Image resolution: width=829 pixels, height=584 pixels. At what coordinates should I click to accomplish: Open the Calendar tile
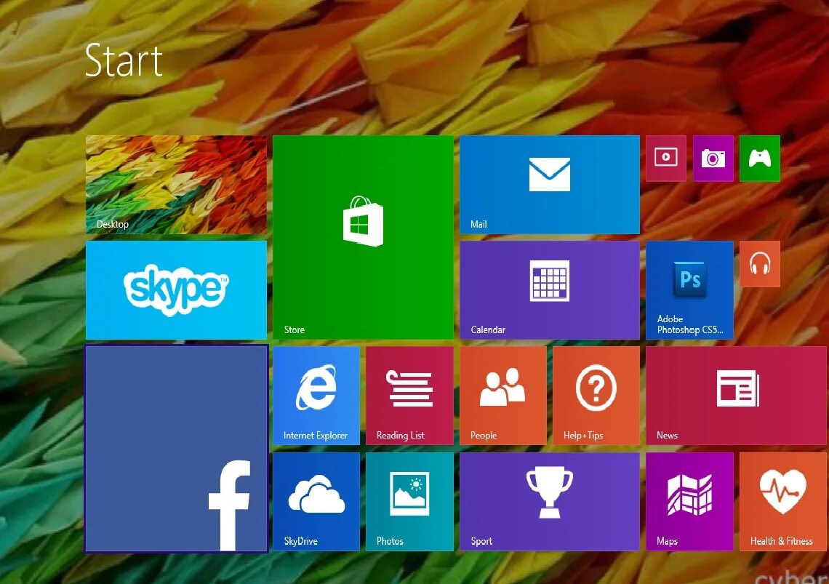tap(550, 290)
